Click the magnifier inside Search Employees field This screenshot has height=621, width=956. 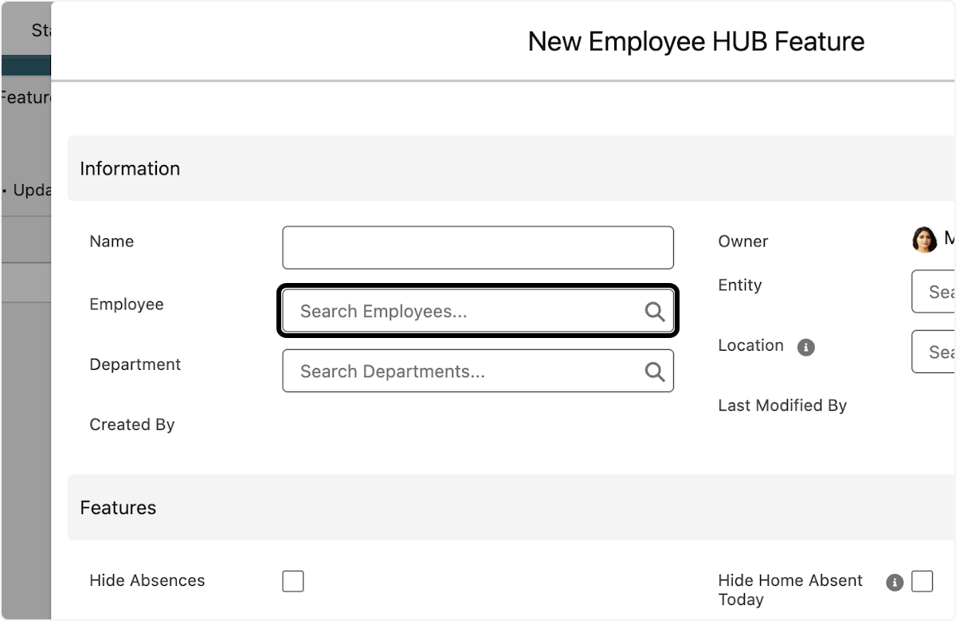click(655, 311)
